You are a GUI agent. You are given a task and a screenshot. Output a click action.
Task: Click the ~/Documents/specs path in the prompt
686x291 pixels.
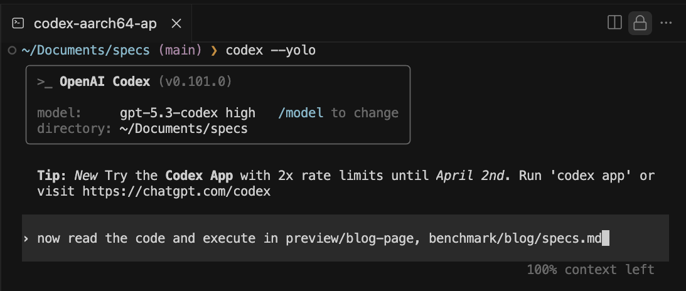click(86, 50)
